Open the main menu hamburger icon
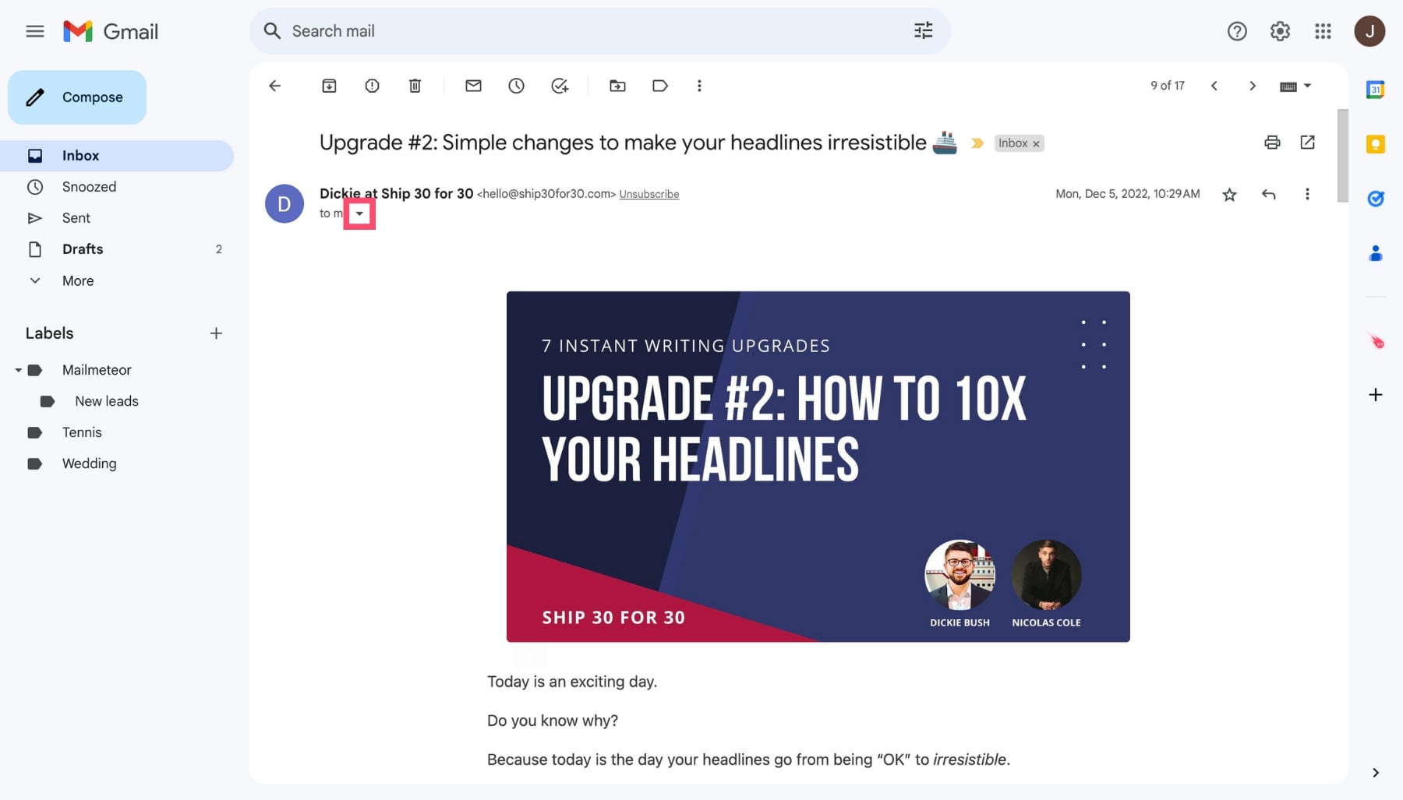1403x800 pixels. point(34,31)
